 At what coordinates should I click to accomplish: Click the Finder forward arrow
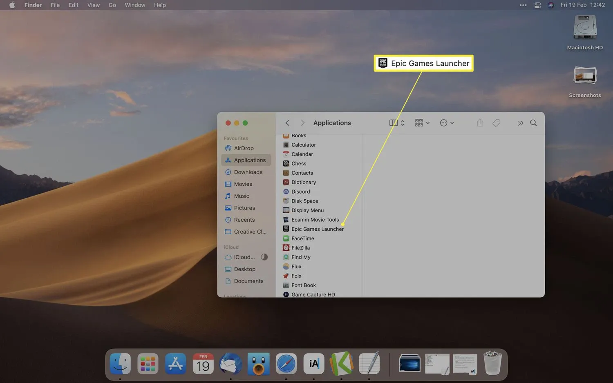tap(302, 123)
